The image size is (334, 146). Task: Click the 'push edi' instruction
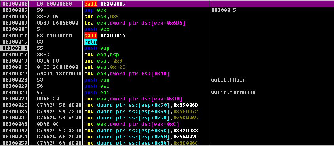(97, 93)
